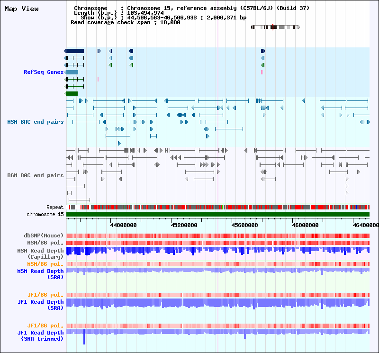Click the MSM Read Depth (Capillary) label

(x=40, y=253)
